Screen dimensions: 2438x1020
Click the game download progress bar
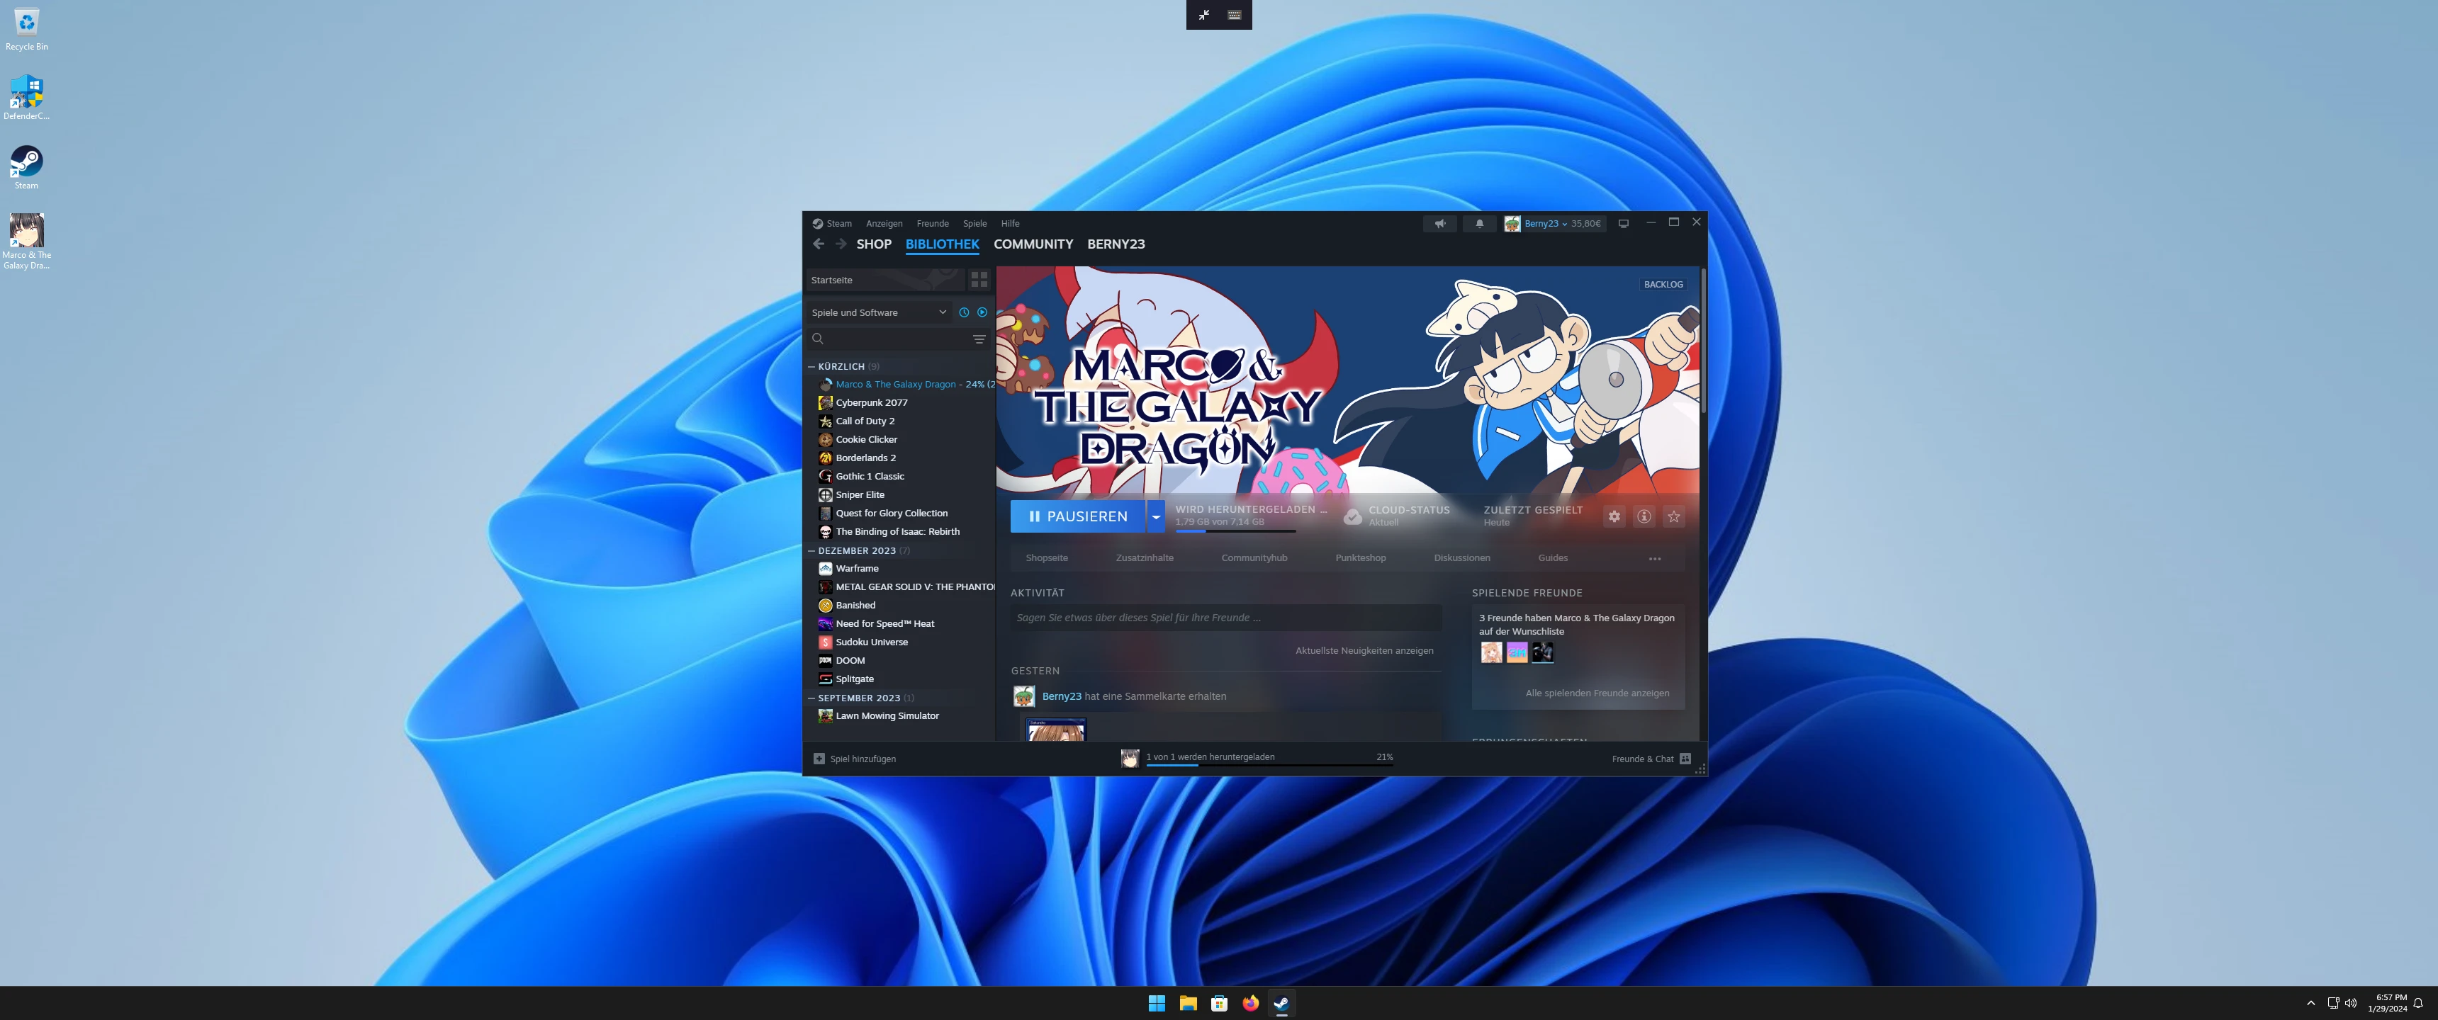1235,531
